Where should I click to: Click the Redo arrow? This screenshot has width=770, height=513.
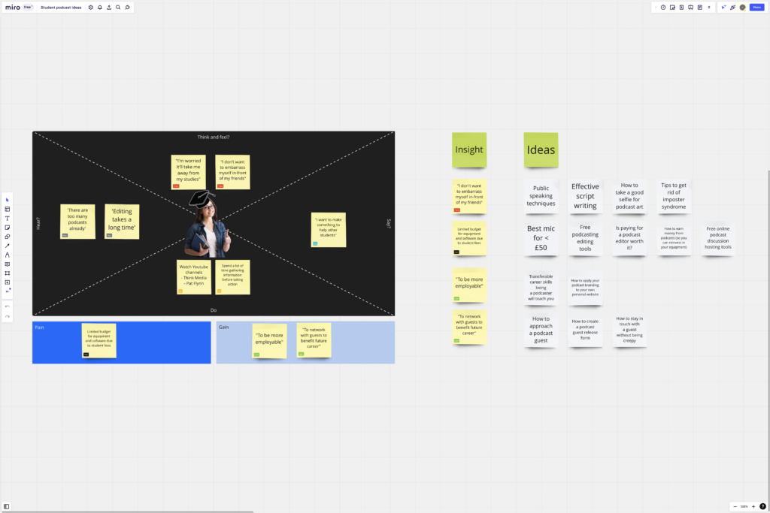click(x=7, y=316)
